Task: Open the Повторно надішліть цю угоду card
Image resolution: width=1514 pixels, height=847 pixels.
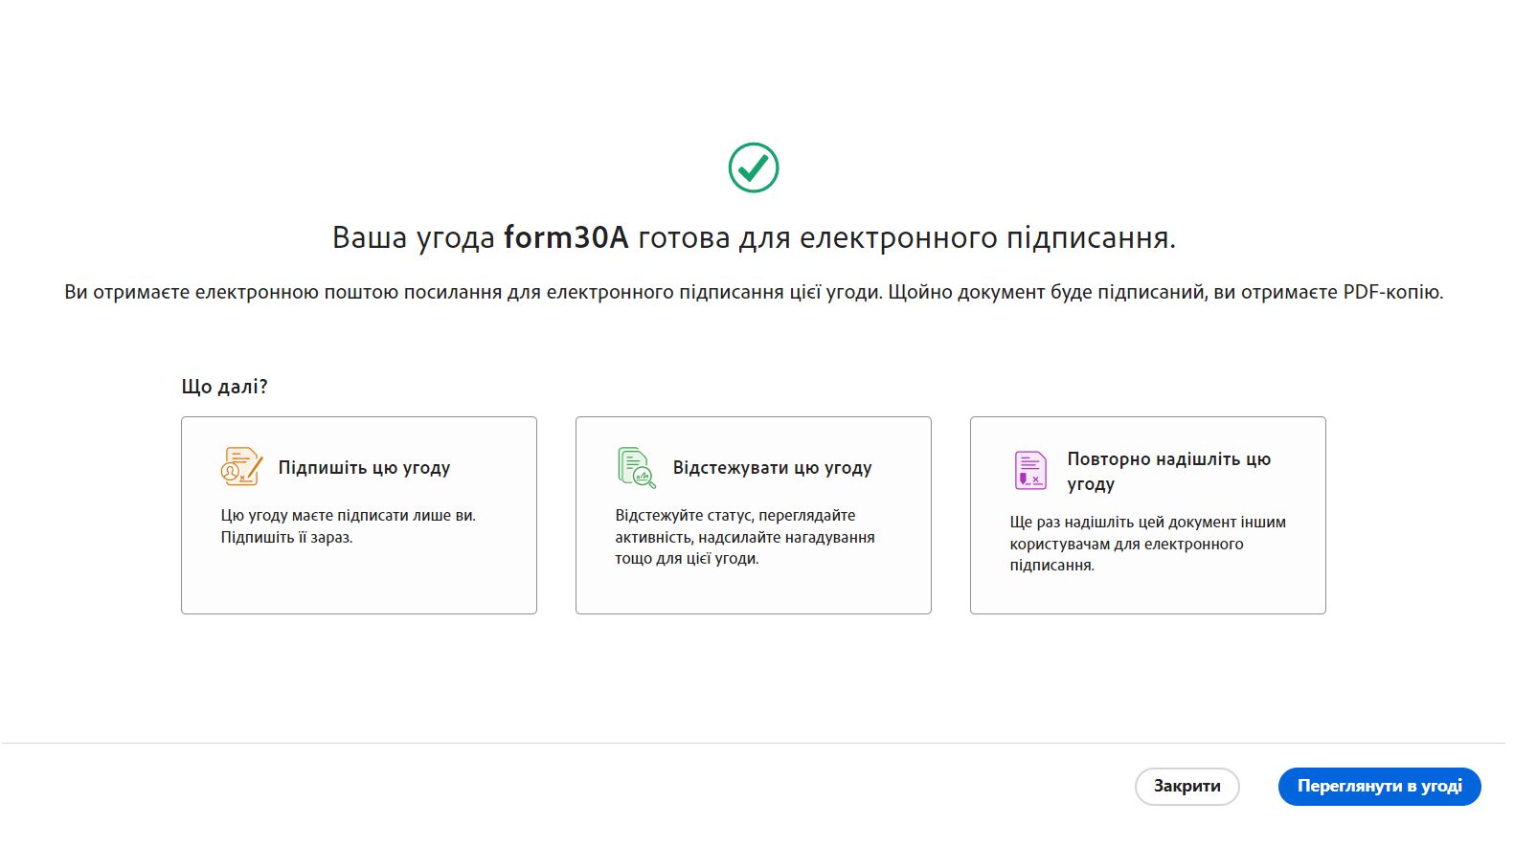Action: point(1147,514)
